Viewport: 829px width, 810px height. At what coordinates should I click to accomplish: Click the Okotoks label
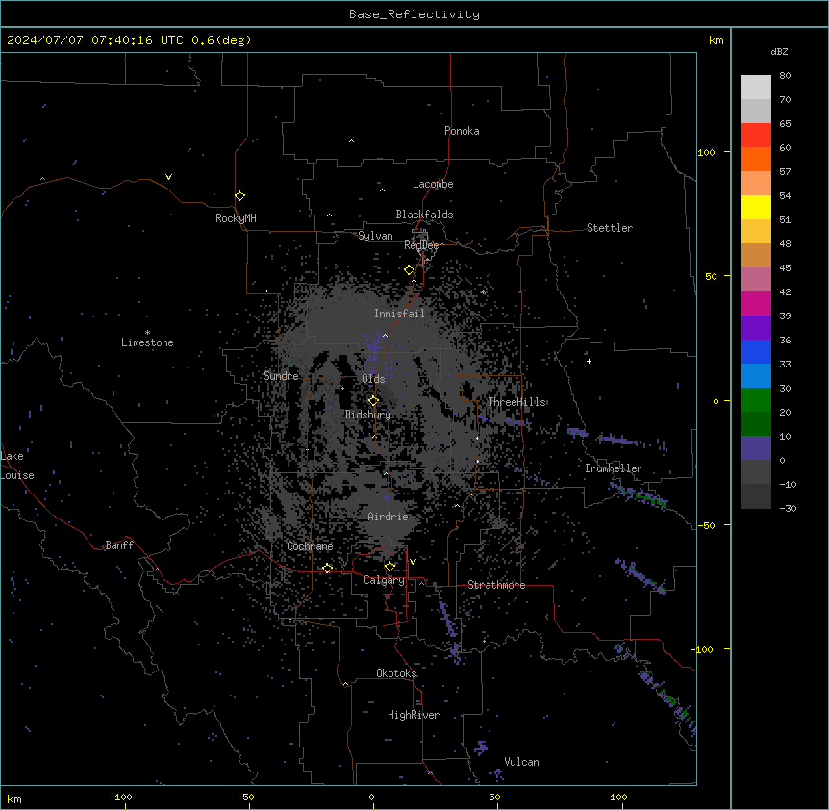[x=396, y=673]
